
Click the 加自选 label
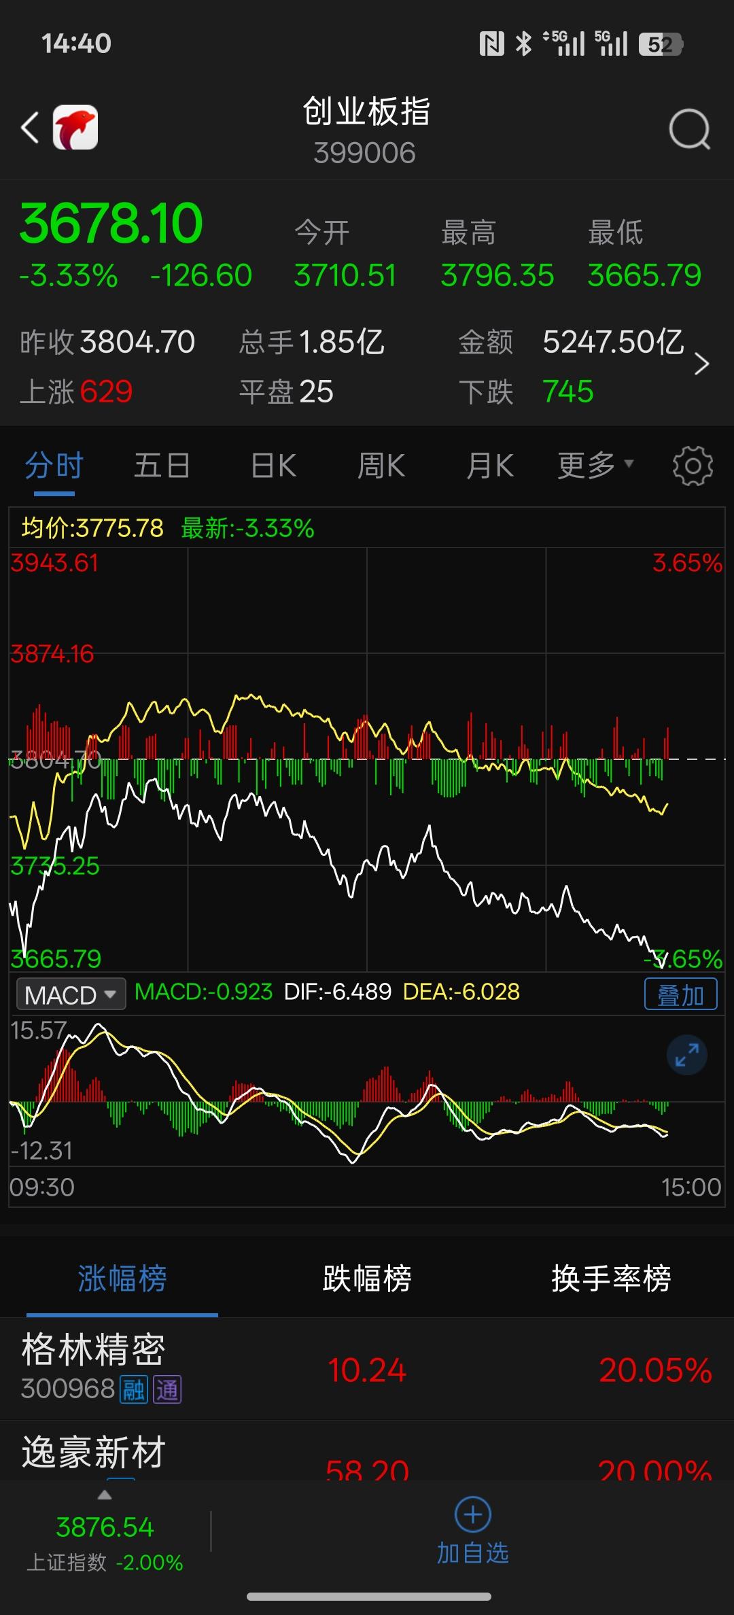(473, 1553)
